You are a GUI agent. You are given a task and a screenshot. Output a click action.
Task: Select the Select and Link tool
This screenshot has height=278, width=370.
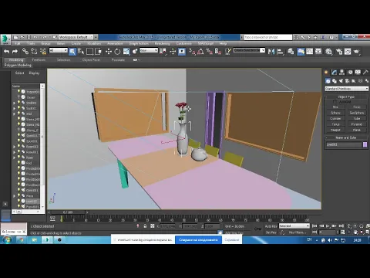tap(25, 52)
